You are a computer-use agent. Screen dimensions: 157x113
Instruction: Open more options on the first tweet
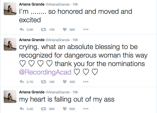coord(86,29)
